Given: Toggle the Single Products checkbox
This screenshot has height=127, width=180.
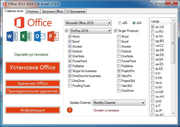Looking at the screenshot, I should (115, 31).
